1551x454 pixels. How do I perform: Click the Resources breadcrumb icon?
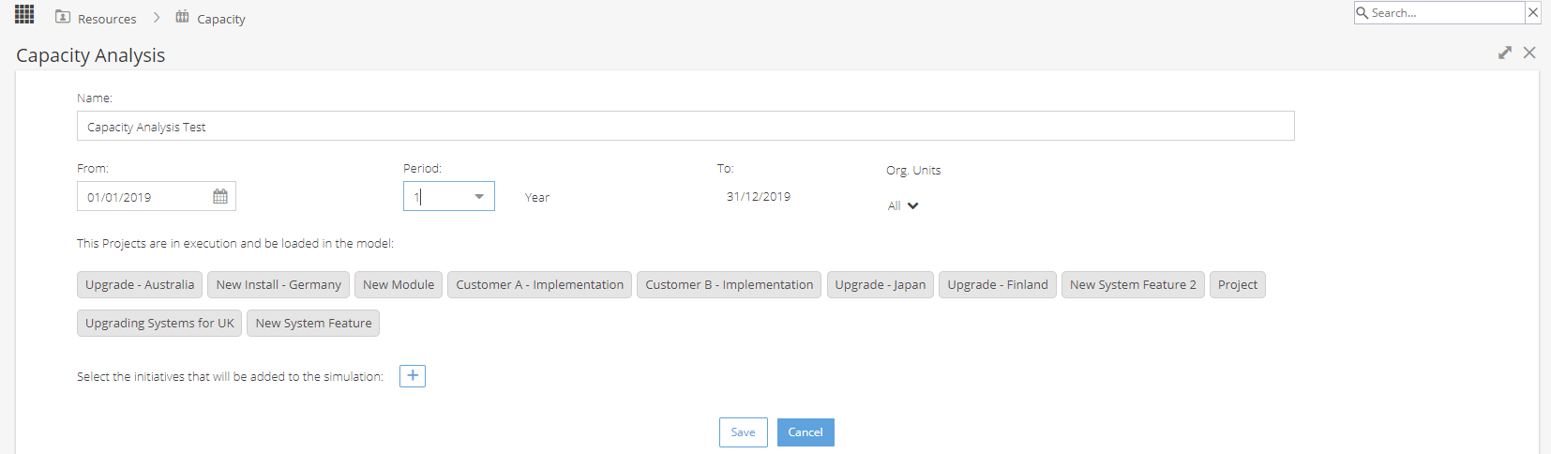point(63,17)
